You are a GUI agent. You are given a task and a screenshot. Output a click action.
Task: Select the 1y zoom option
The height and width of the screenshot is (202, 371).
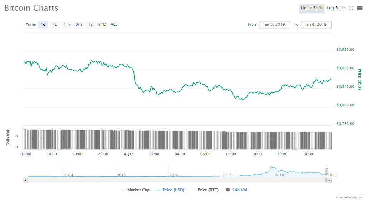(91, 25)
